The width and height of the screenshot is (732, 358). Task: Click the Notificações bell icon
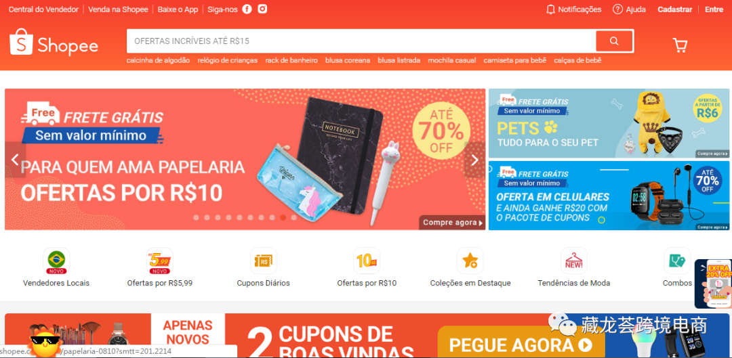[550, 9]
